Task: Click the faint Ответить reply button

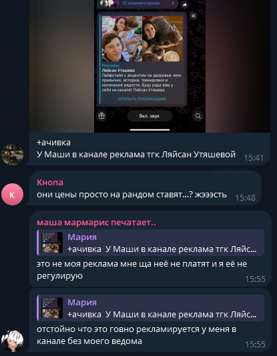Action: pyautogui.click(x=232, y=171)
